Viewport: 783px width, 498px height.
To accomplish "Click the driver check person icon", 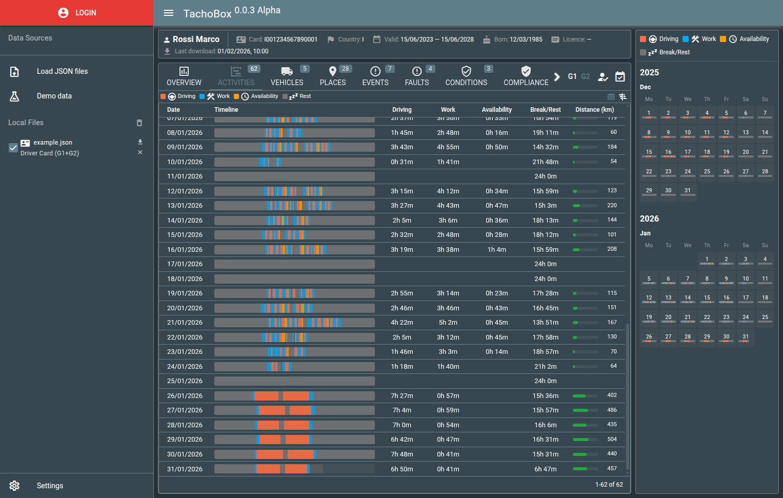I will [603, 77].
